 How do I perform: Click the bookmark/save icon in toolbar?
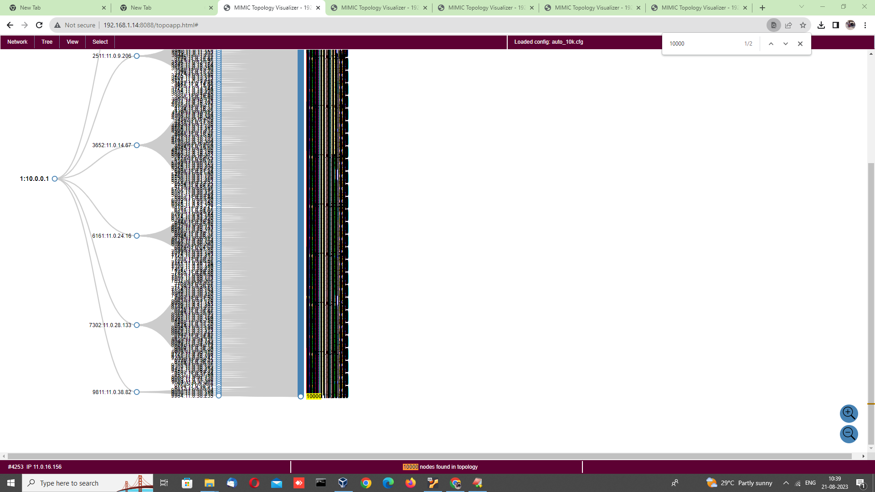(x=803, y=25)
